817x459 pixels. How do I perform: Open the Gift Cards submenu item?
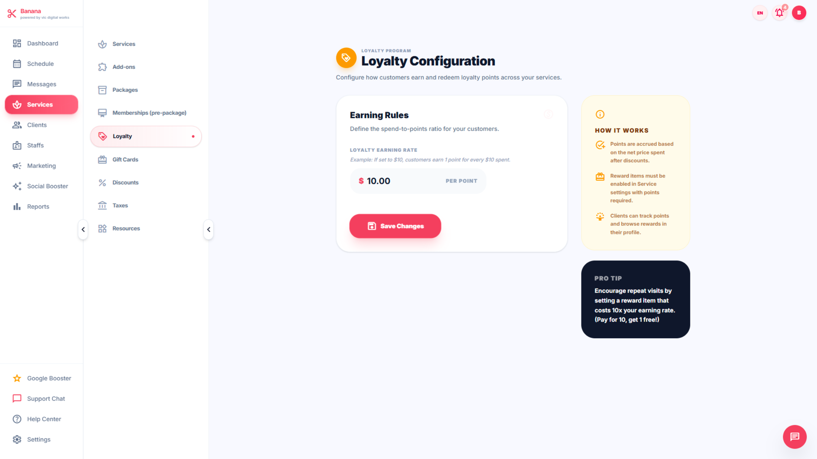[125, 159]
